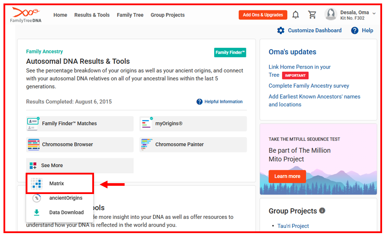The image size is (386, 237).
Task: Click the Helpful Information question icon
Action: (x=199, y=102)
